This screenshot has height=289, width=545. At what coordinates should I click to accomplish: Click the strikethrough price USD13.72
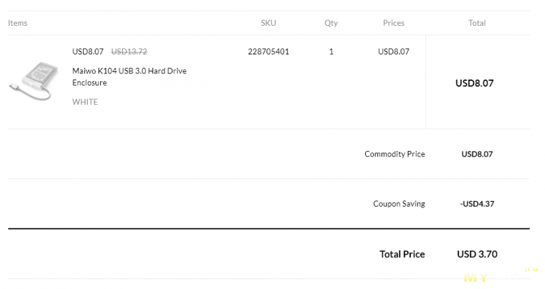[129, 52]
